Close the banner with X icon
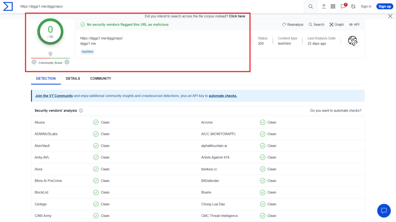Image resolution: width=396 pixels, height=222 pixels. tap(390, 16)
